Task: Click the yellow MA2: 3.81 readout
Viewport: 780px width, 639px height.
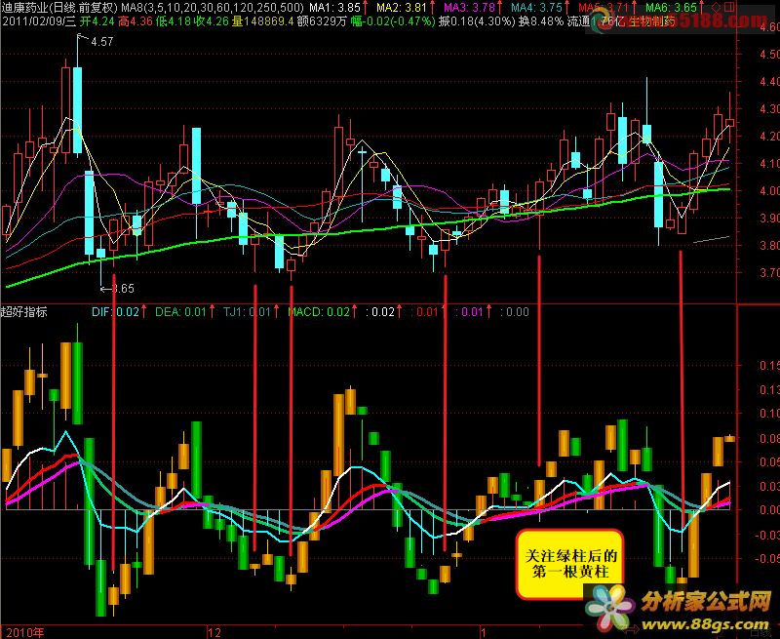Action: point(402,7)
